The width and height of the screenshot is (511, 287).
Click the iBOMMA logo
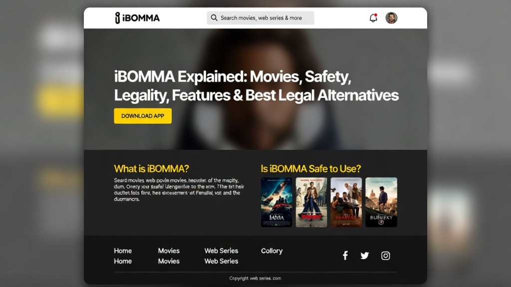tap(137, 18)
